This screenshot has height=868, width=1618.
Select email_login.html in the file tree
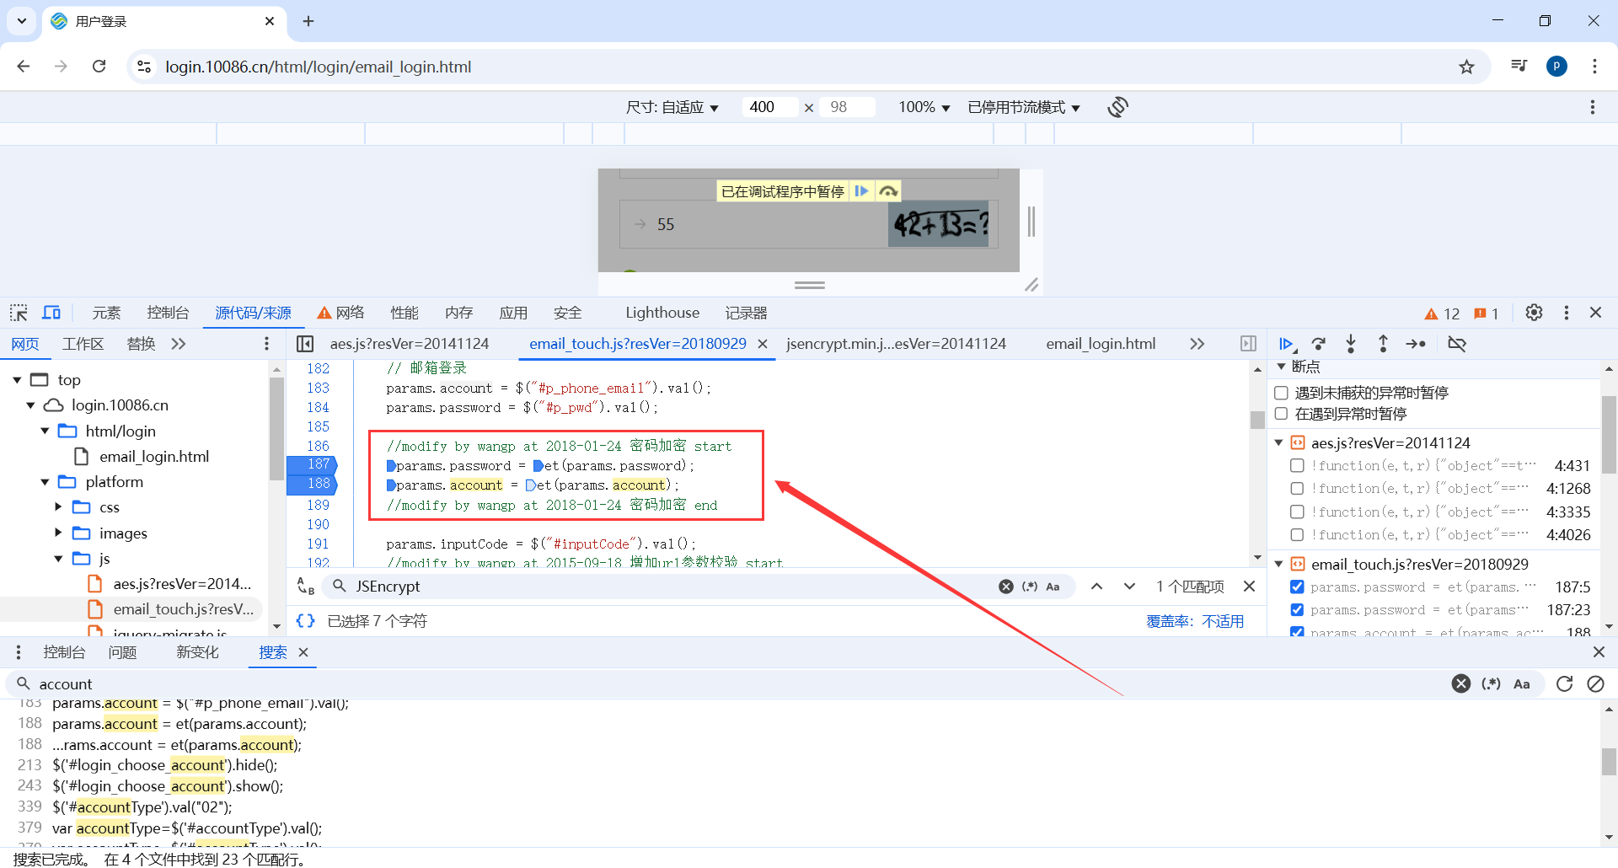click(154, 456)
